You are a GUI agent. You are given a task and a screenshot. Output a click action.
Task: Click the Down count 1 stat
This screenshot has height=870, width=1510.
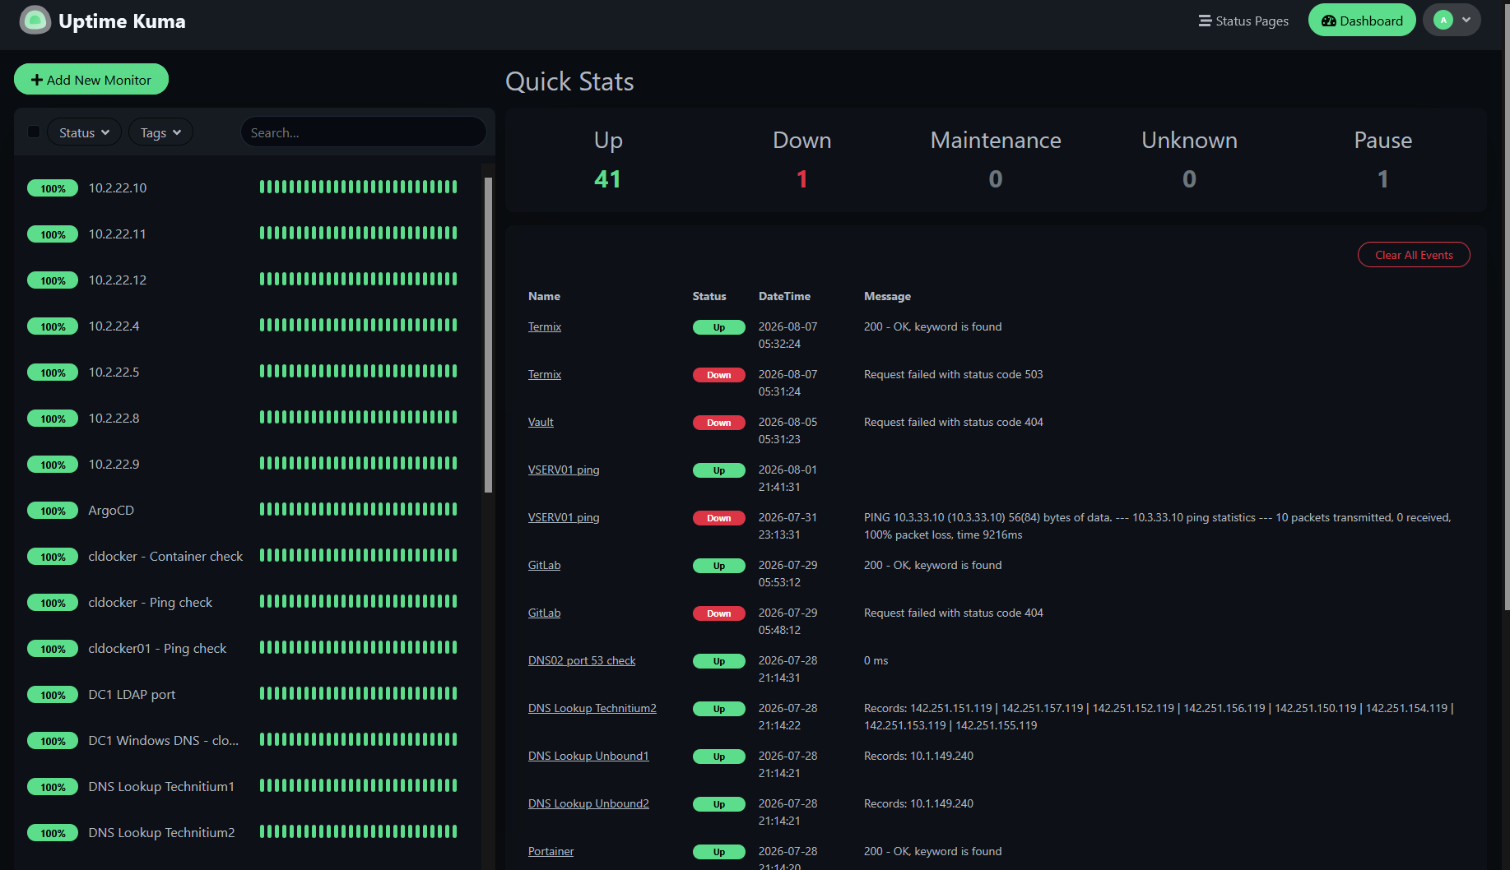[801, 179]
